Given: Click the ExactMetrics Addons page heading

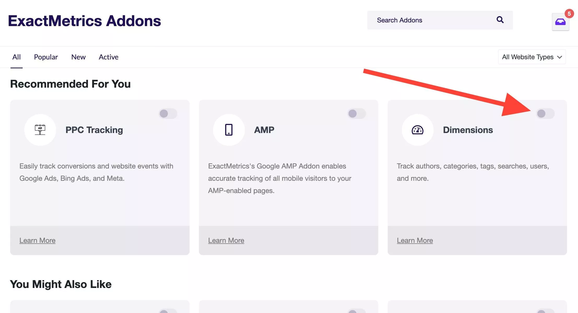Looking at the screenshot, I should coord(85,21).
